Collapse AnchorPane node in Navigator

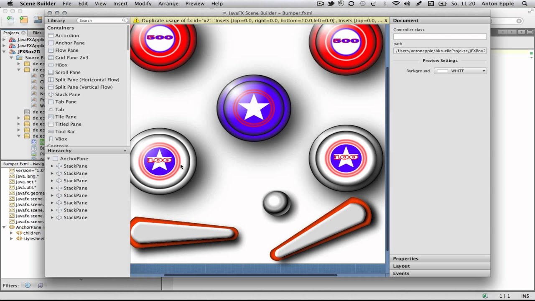(4, 227)
